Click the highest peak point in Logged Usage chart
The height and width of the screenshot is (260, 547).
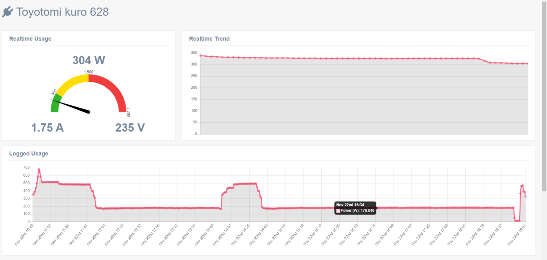click(39, 169)
